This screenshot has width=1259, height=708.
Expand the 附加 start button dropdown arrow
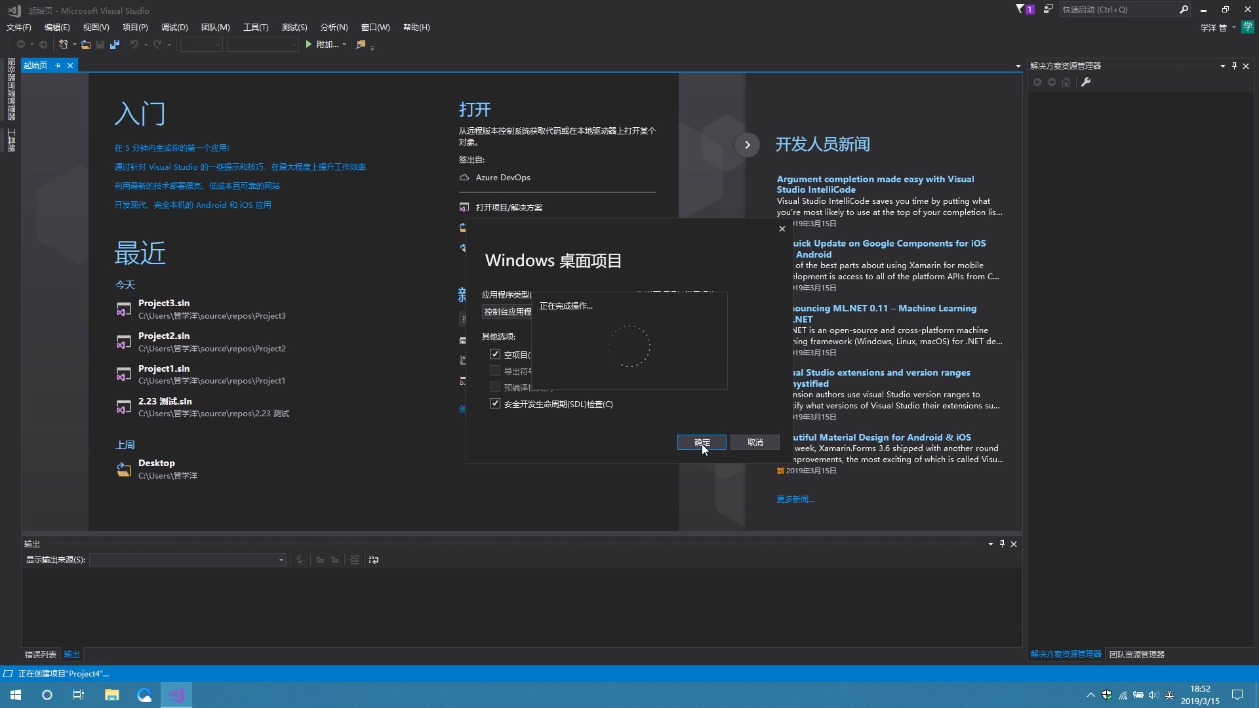point(344,45)
